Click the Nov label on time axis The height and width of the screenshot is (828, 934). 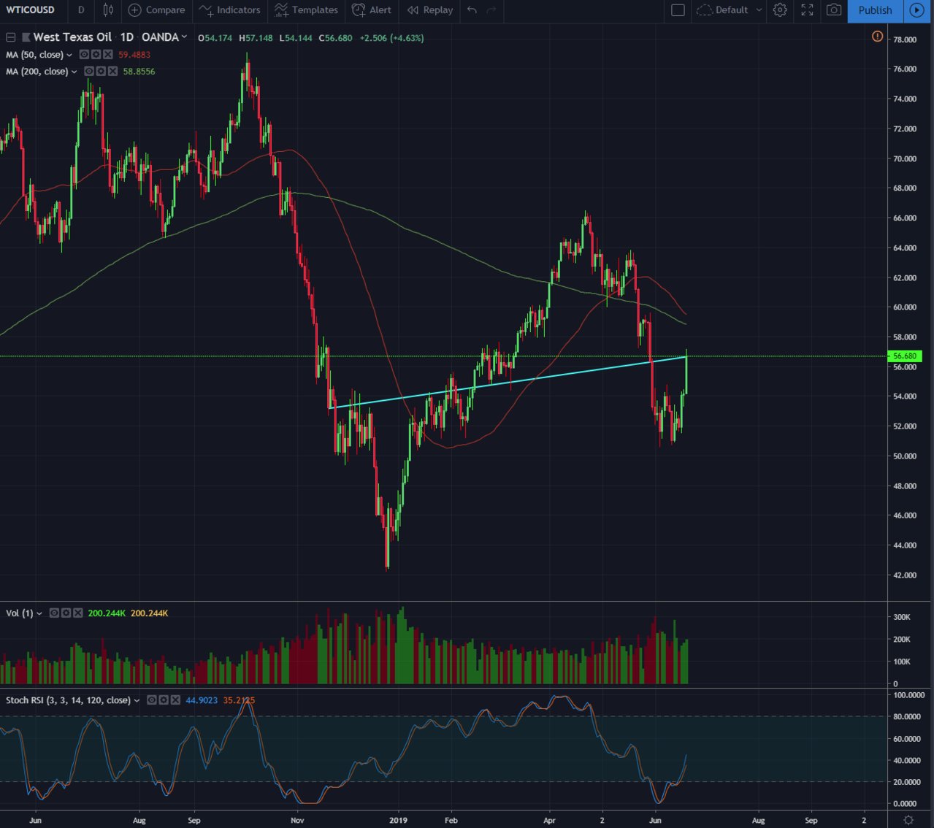pos(297,821)
